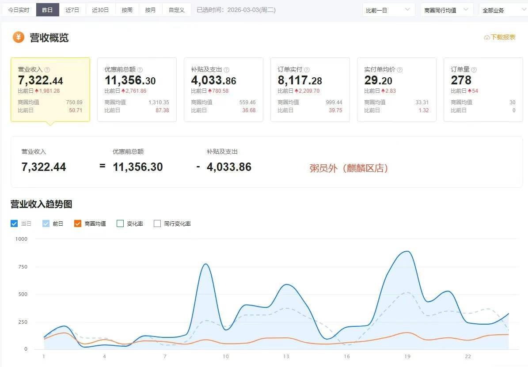Toggle the orange 商圈均值 legend swatch

78,223
